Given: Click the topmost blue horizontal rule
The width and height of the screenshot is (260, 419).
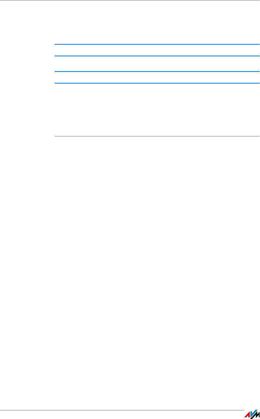Looking at the screenshot, I should click(x=157, y=44).
